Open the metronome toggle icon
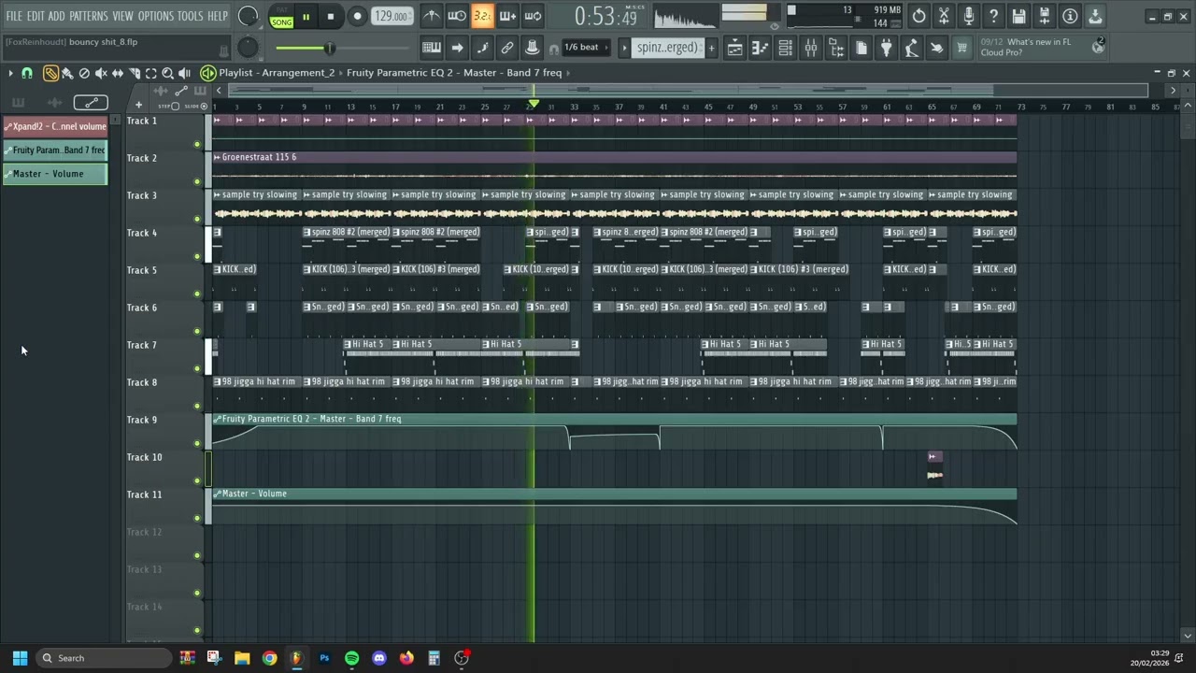This screenshot has width=1196, height=673. pyautogui.click(x=432, y=16)
